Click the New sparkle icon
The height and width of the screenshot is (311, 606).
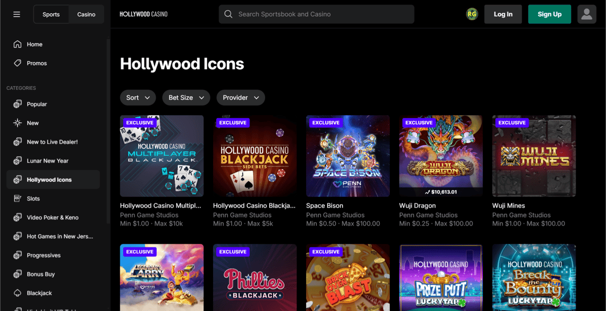click(18, 123)
